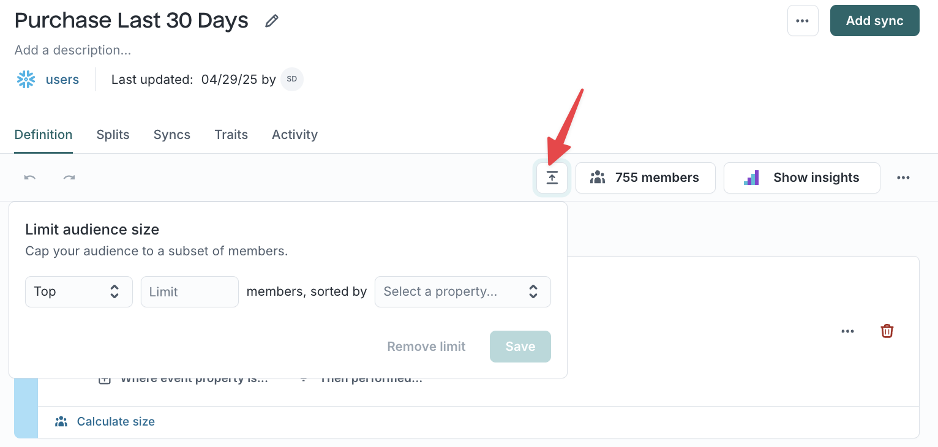Screen dimensions: 938x447
Task: Click the 755 members button
Action: (x=645, y=178)
